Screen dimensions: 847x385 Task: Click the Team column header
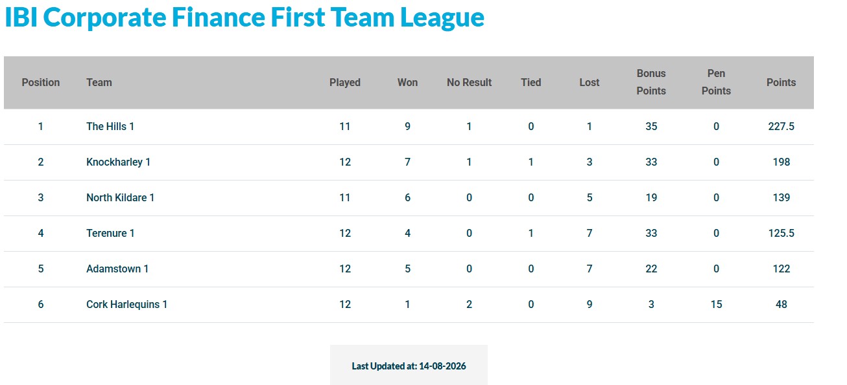(x=99, y=82)
